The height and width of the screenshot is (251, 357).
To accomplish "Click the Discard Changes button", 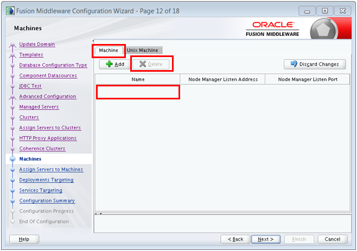I will tap(315, 64).
